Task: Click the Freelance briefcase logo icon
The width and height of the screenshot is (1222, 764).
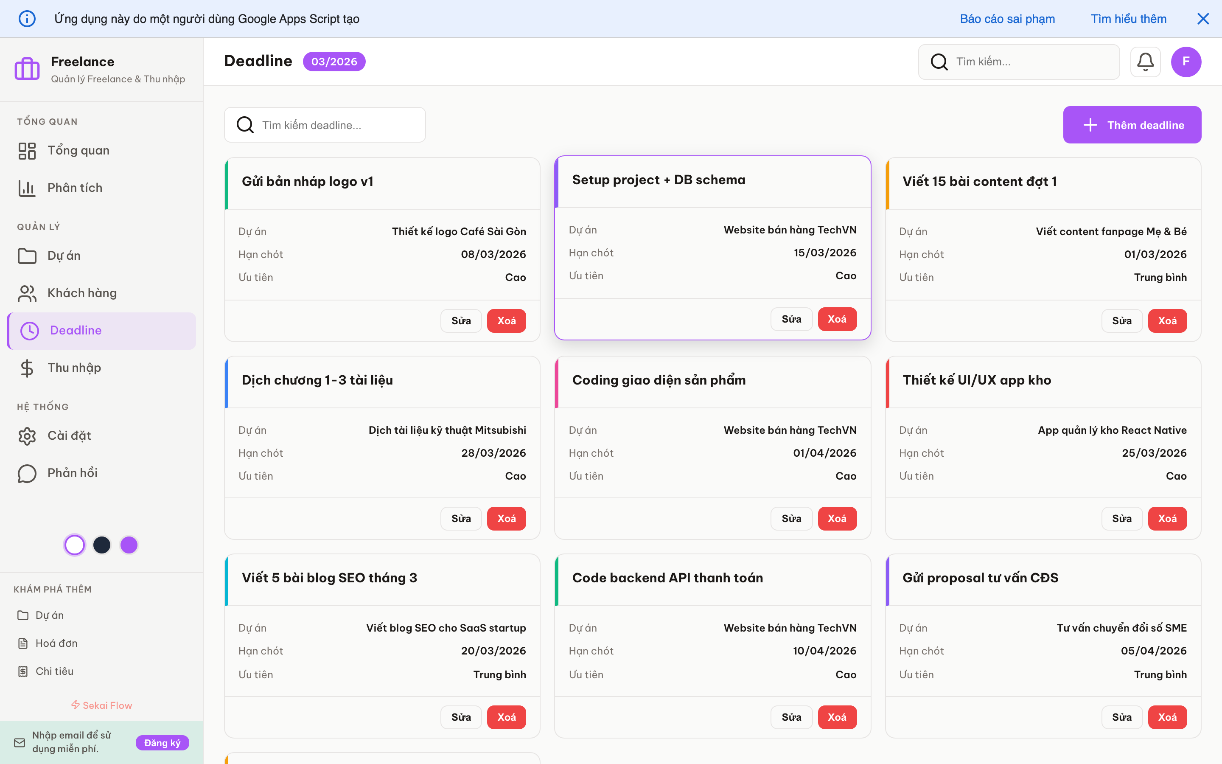Action: click(x=27, y=68)
